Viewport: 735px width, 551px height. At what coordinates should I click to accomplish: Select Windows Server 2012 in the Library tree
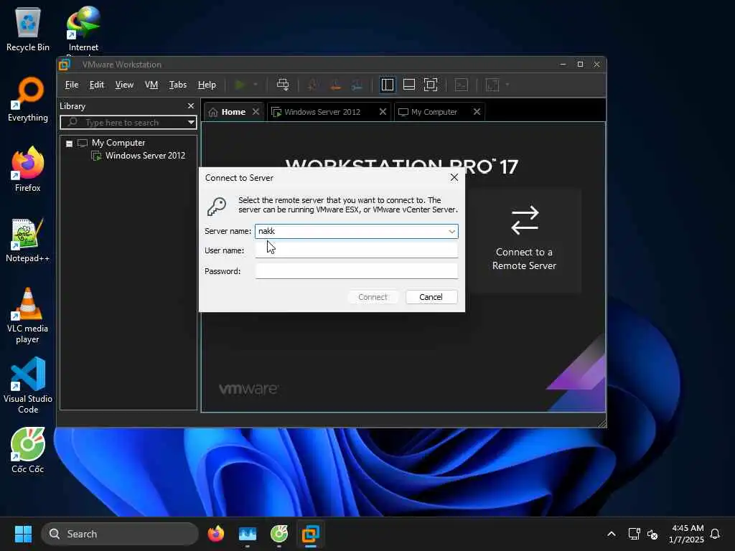[x=145, y=156]
